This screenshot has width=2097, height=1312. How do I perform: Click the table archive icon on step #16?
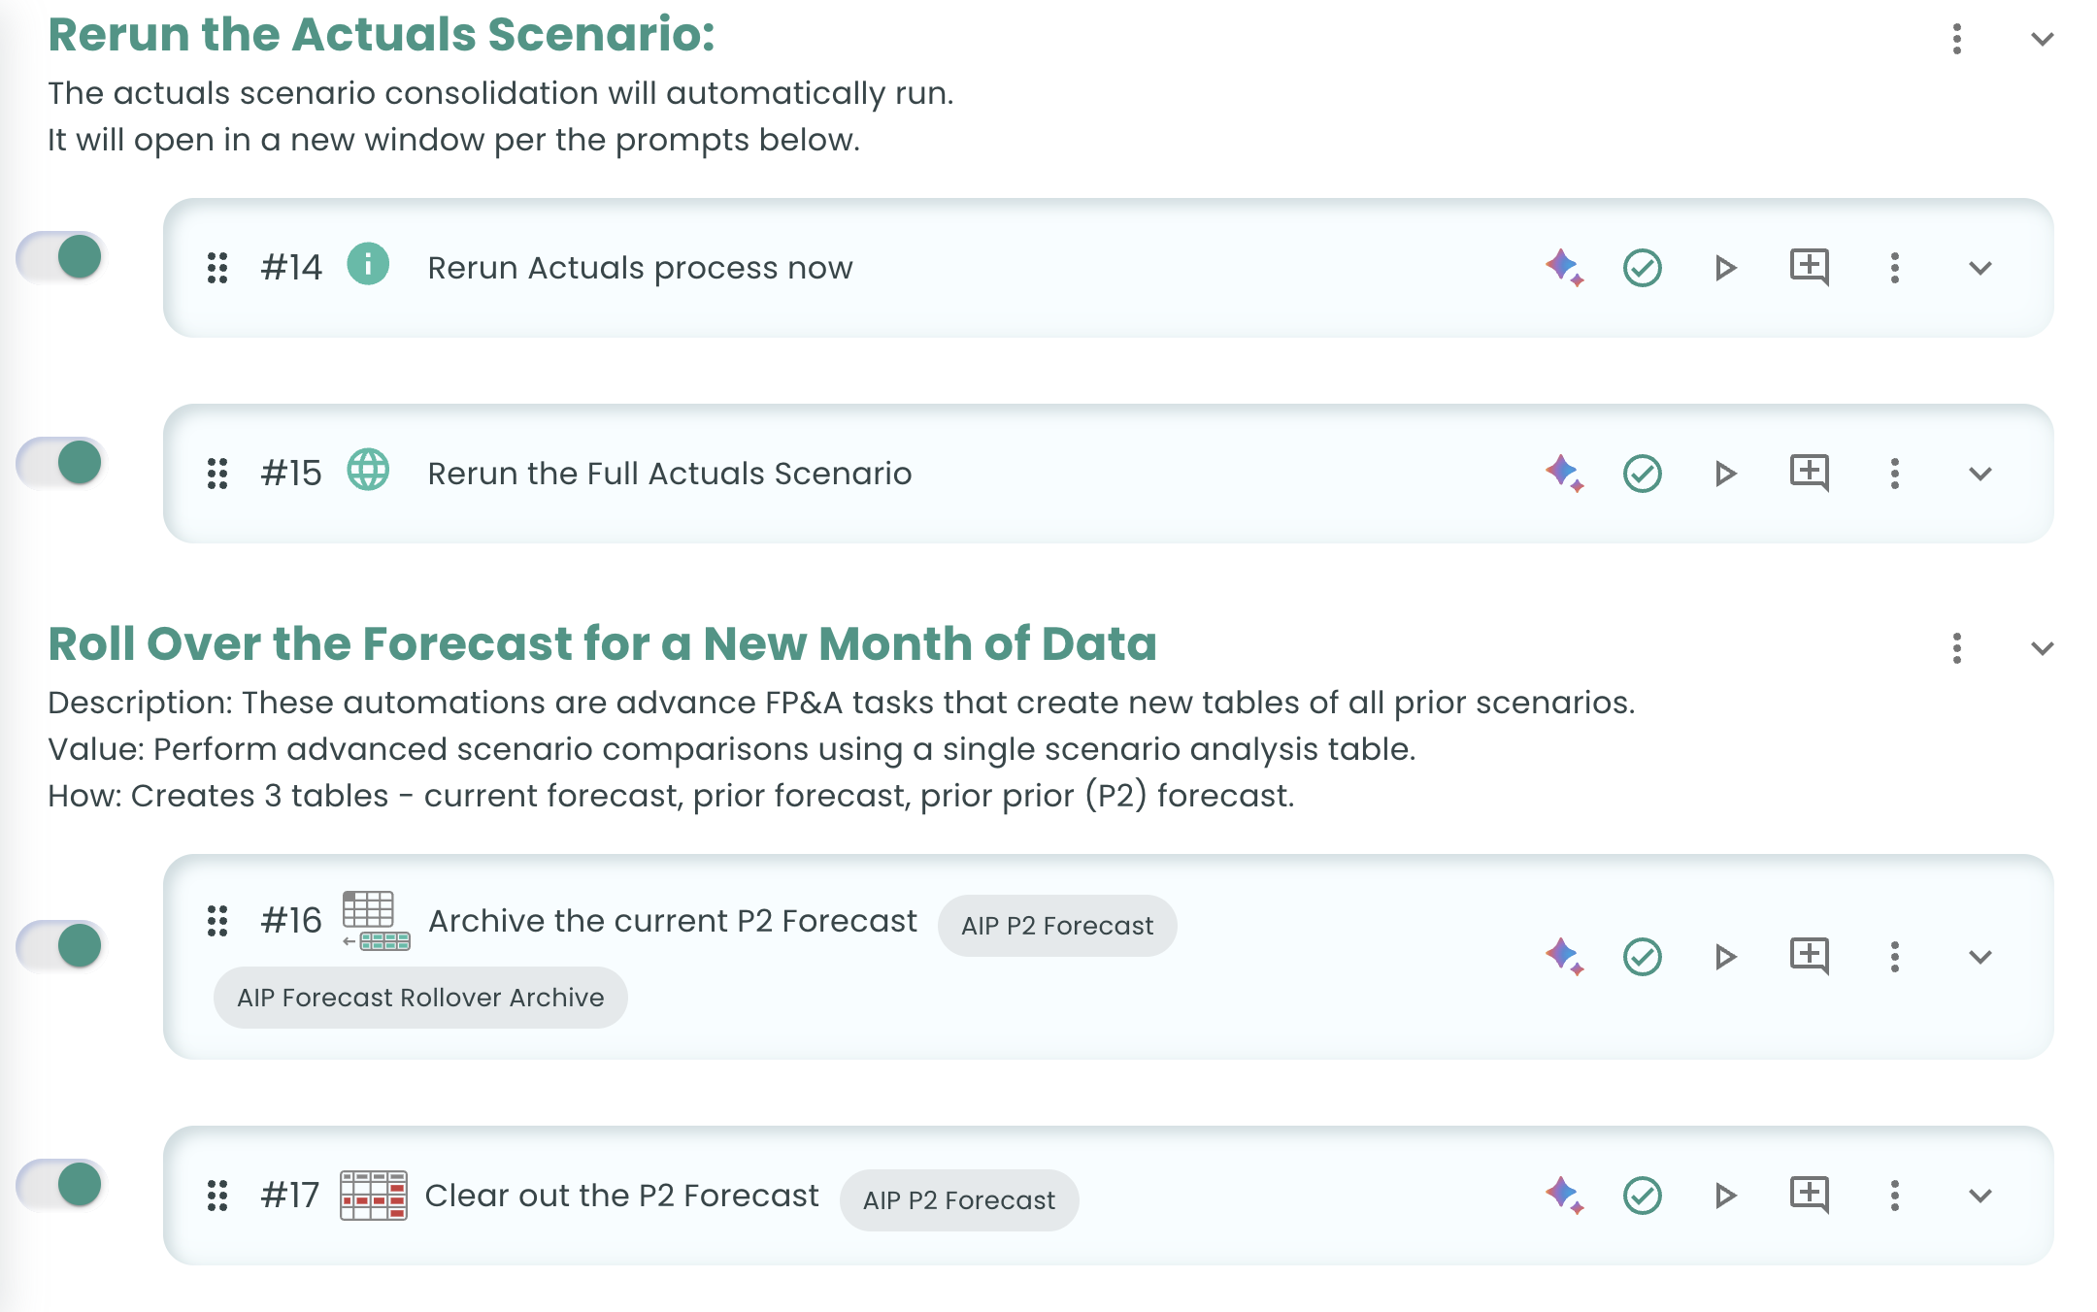tap(376, 920)
